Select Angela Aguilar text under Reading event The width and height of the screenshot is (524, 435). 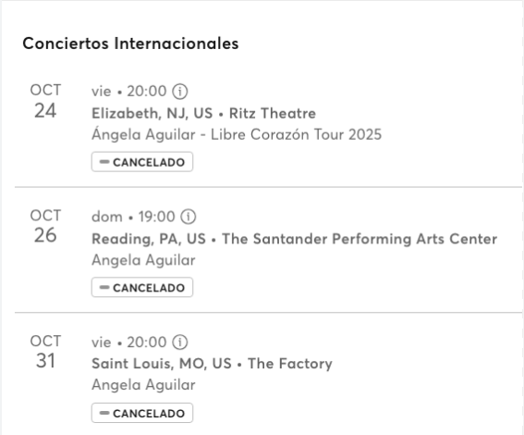[143, 260]
